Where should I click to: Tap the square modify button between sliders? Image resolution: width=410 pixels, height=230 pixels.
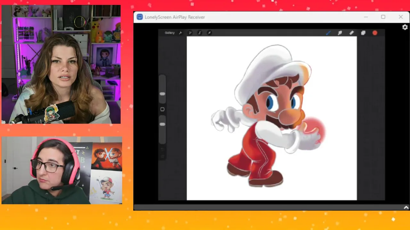pyautogui.click(x=162, y=109)
